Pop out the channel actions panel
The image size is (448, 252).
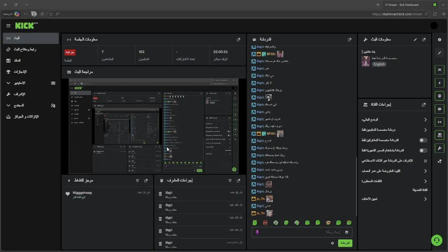click(424, 105)
